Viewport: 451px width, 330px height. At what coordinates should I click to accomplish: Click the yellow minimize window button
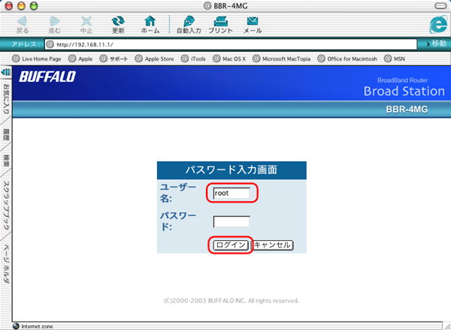click(x=21, y=6)
